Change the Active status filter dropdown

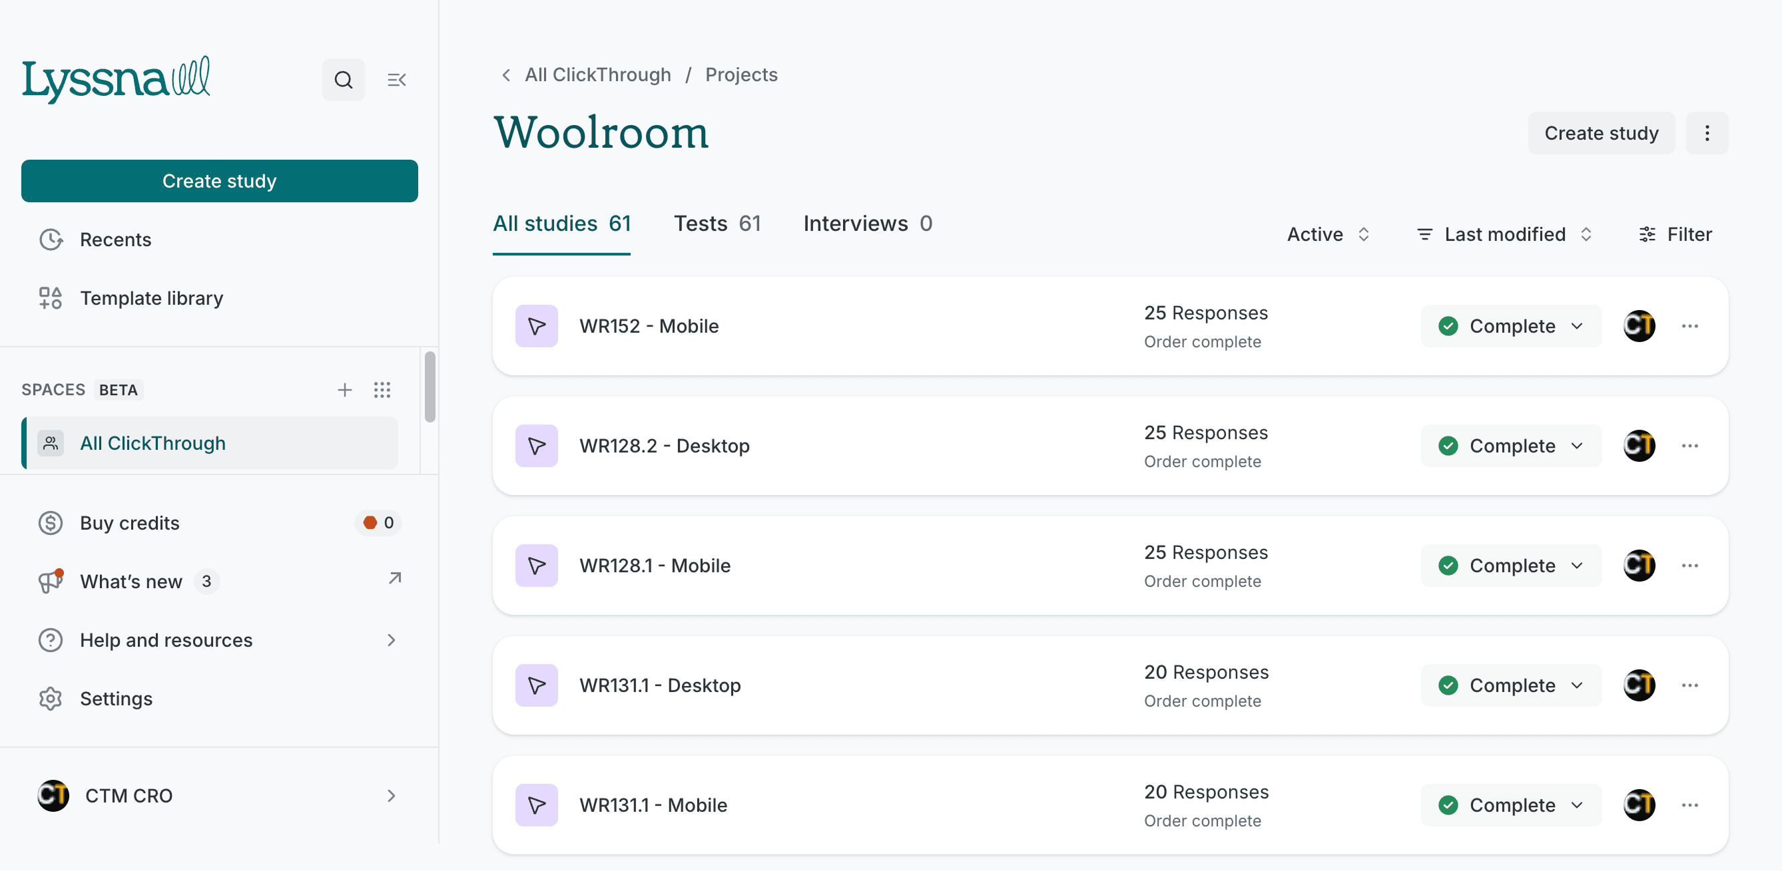coord(1327,234)
